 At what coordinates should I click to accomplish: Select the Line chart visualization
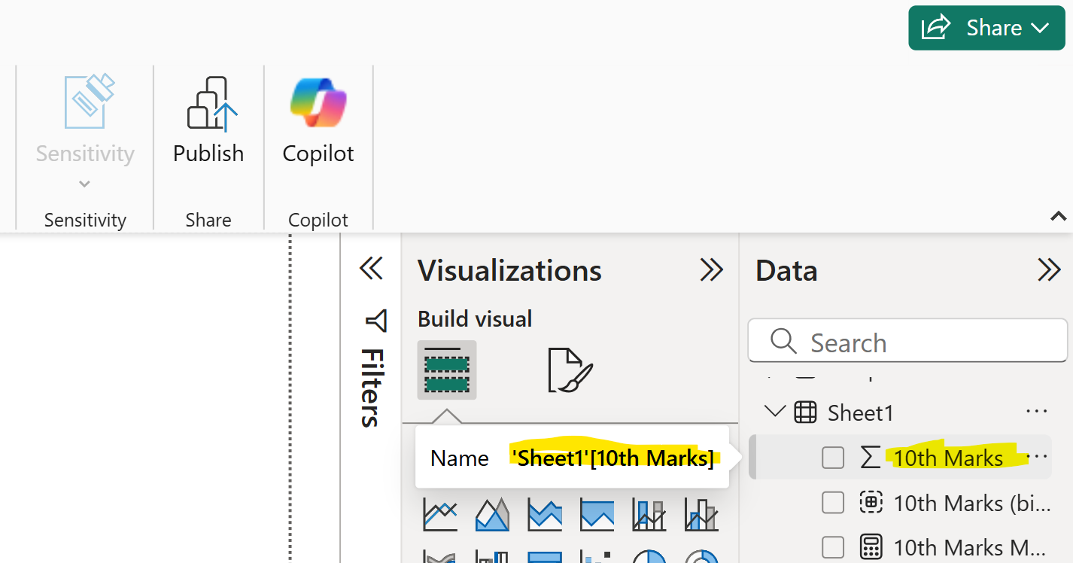[x=440, y=515]
